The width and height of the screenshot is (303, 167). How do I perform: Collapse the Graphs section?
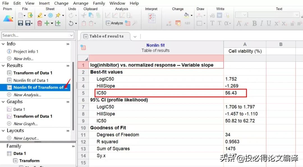(3, 102)
